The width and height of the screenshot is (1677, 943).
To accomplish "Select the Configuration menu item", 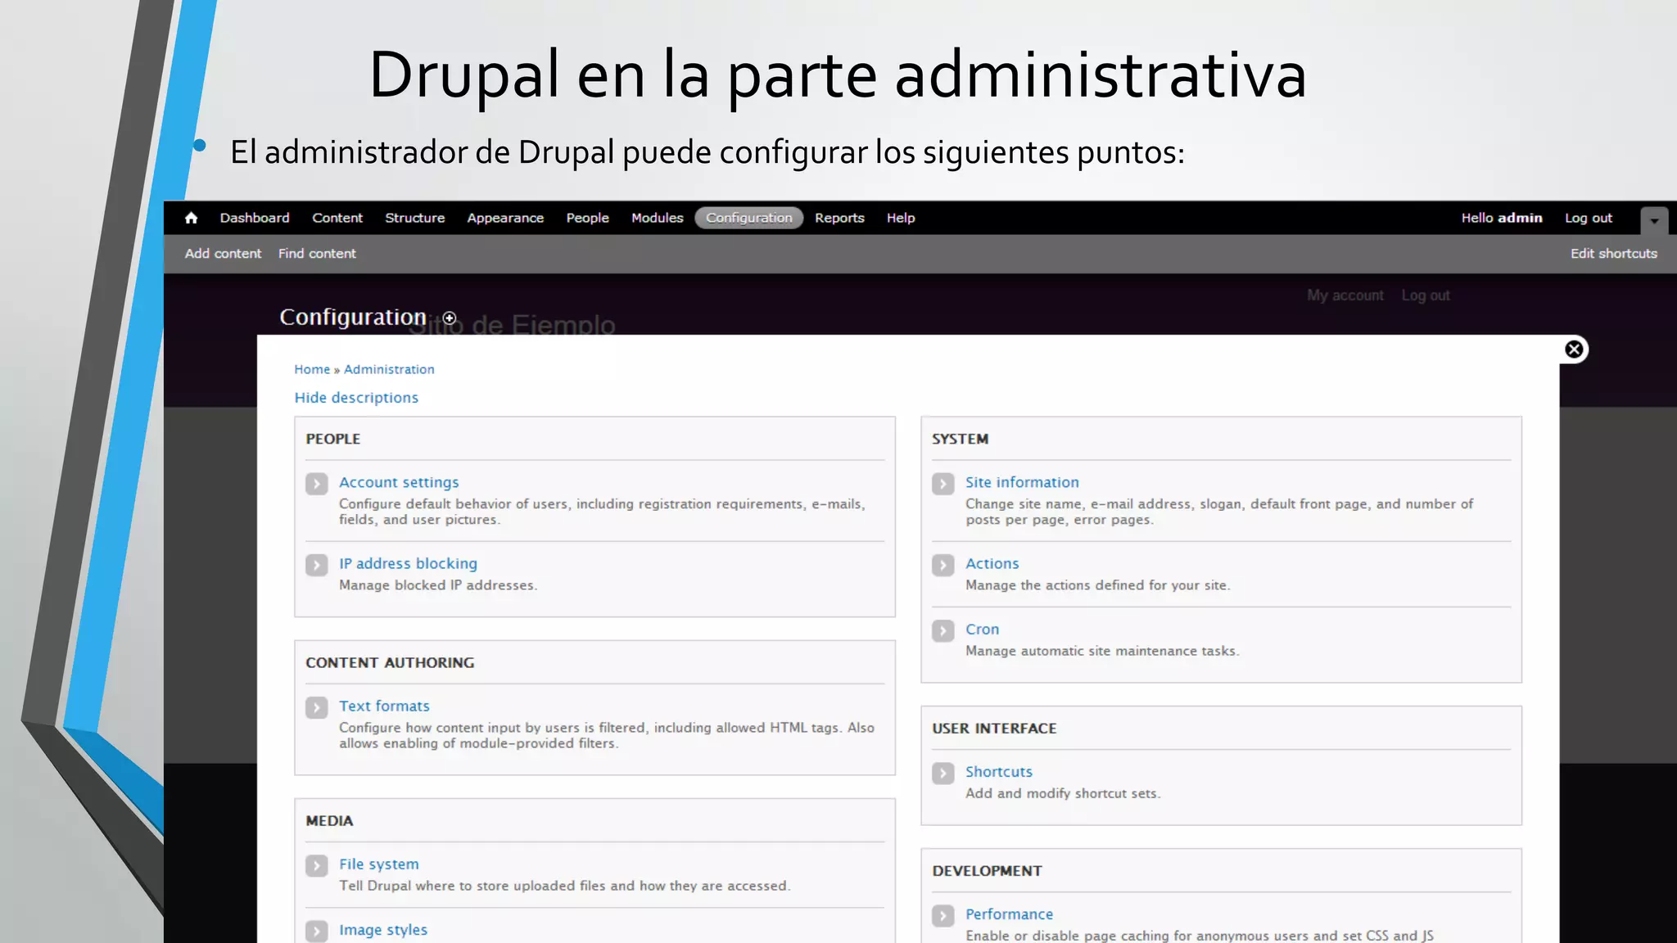I will 749,218.
